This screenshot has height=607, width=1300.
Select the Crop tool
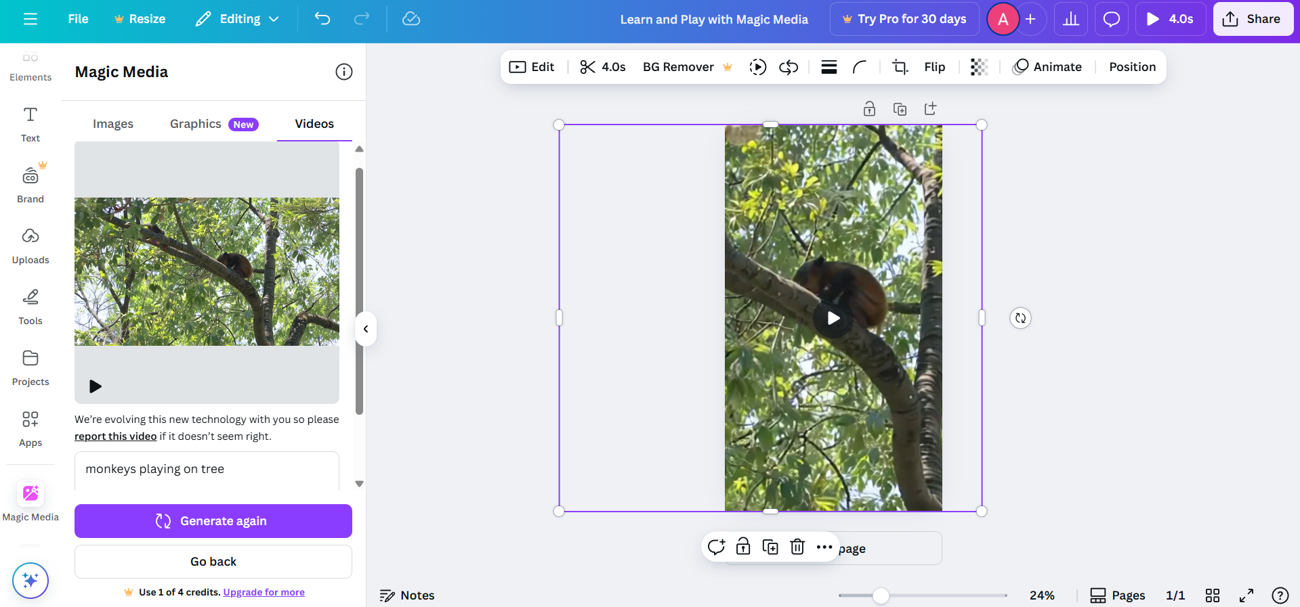click(x=900, y=67)
